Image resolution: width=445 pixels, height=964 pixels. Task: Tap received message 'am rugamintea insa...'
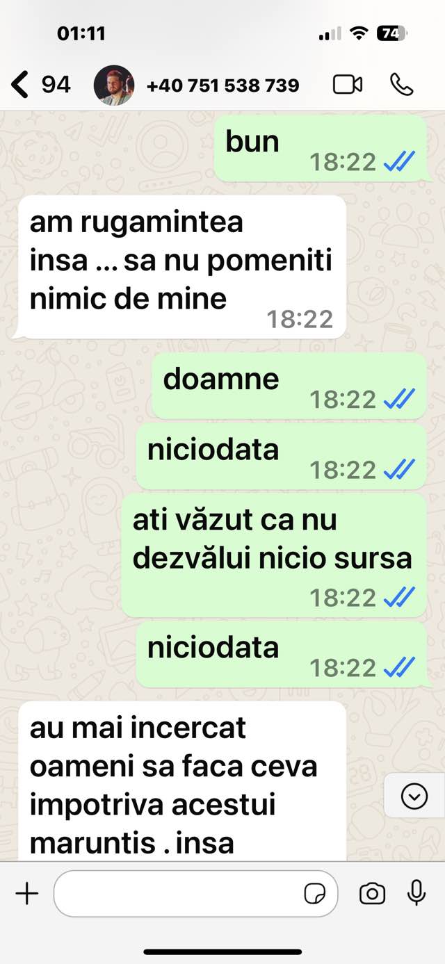click(181, 267)
